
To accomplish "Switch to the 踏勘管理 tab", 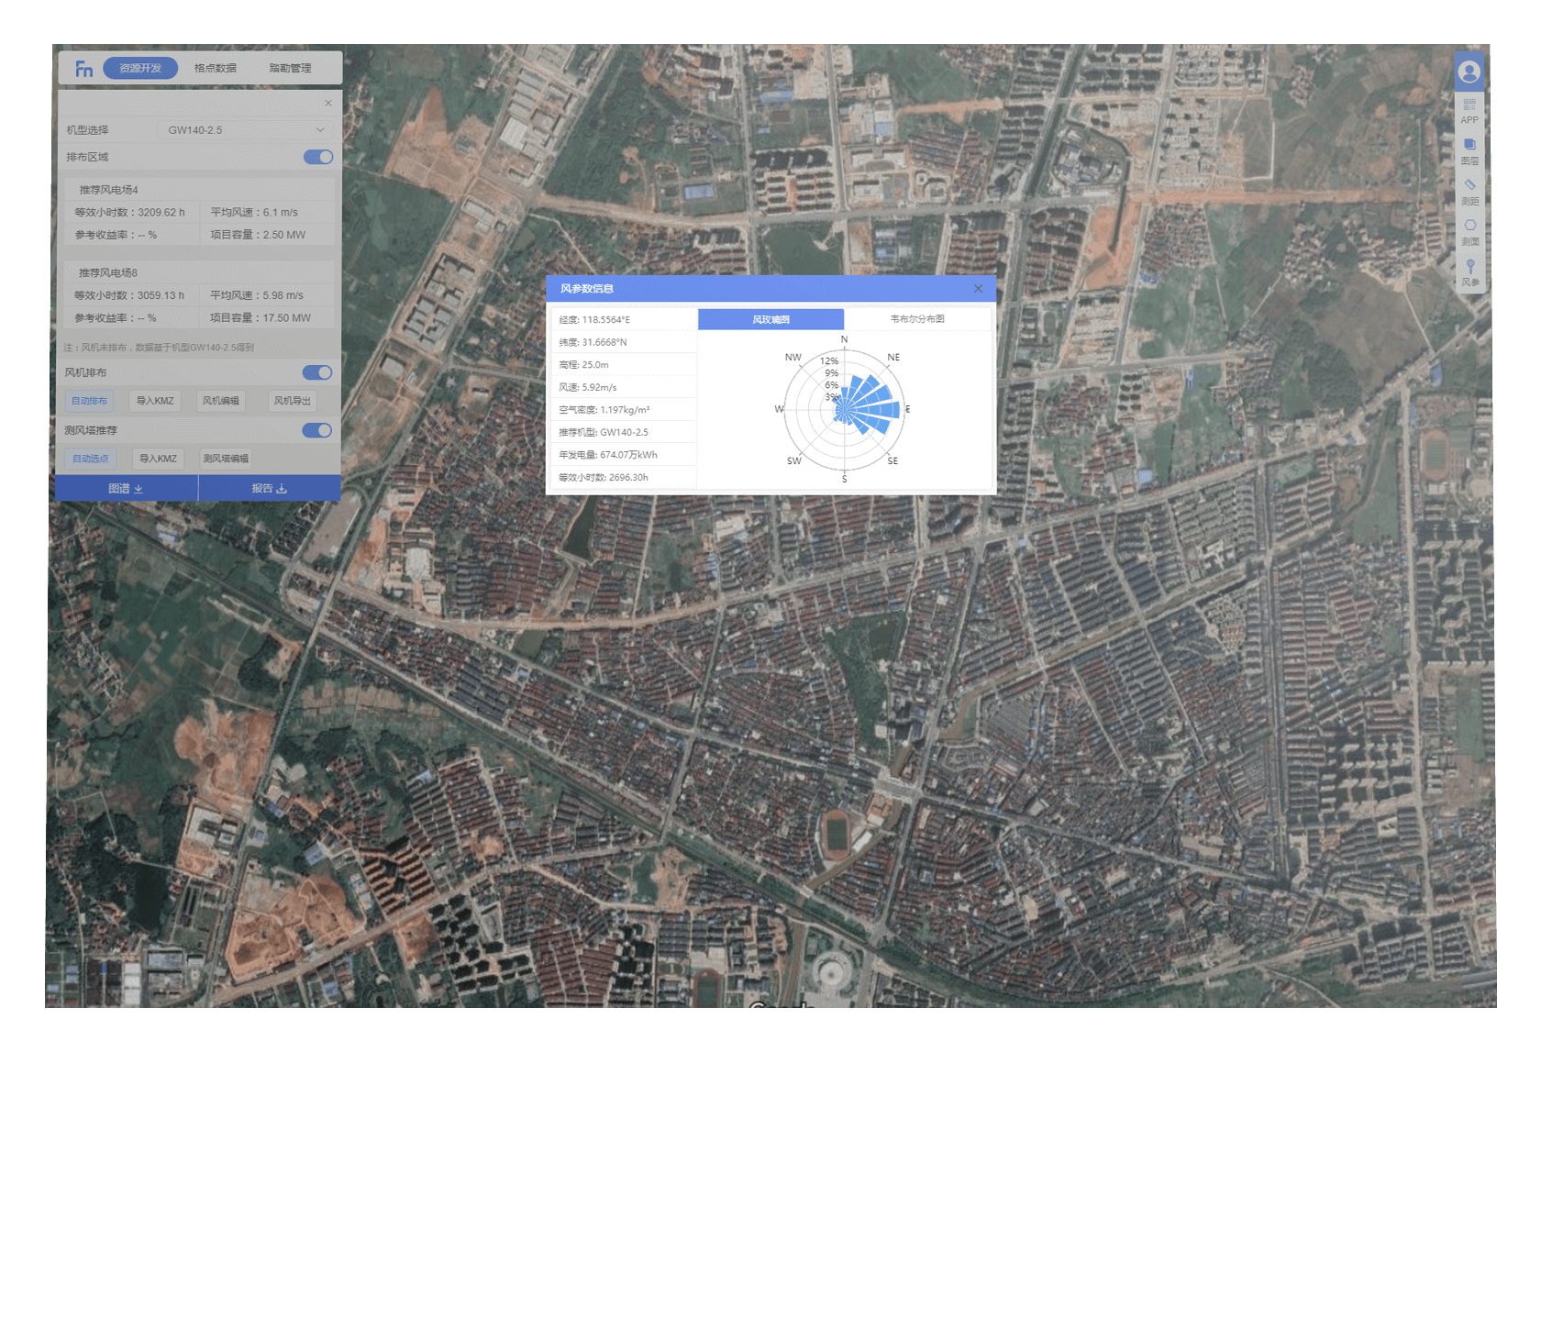I will click(290, 68).
